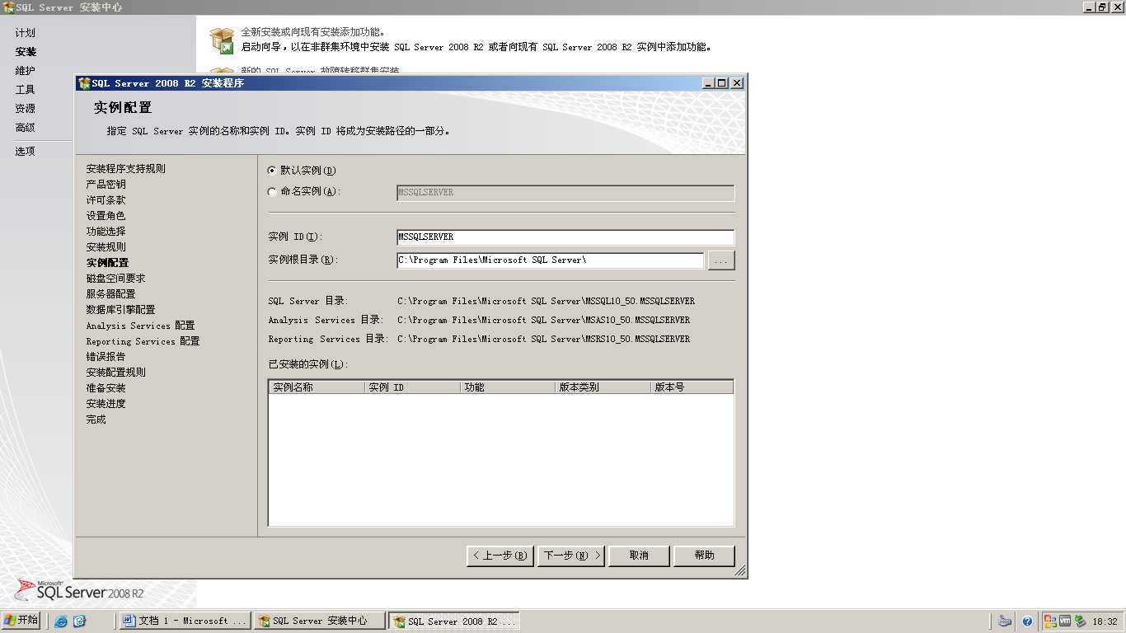Click the Analysis Services 目录 path text

(x=543, y=320)
